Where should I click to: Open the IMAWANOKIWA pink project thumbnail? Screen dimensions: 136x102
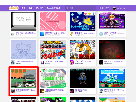53,21
